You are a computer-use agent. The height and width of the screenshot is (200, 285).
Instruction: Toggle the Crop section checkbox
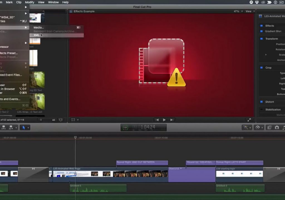click(261, 67)
